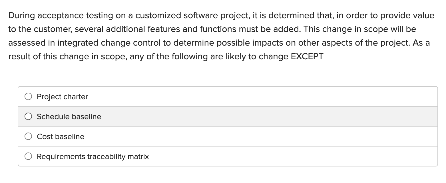Select the Cost baseline radio button
The height and width of the screenshot is (183, 446).
point(28,136)
